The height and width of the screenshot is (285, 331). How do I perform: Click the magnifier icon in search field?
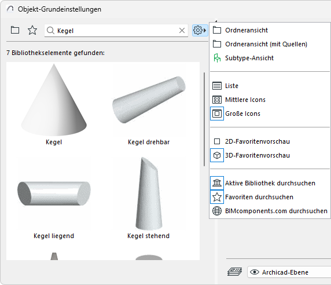50,31
